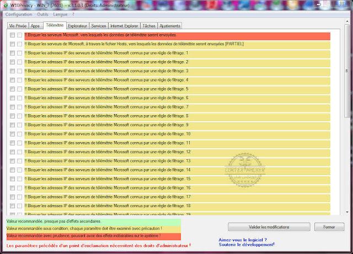Switch to the Apps tab
This screenshot has height=254, width=353.
[35, 26]
